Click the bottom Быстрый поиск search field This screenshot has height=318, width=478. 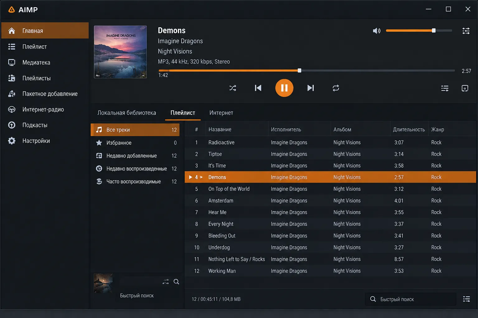pyautogui.click(x=410, y=299)
